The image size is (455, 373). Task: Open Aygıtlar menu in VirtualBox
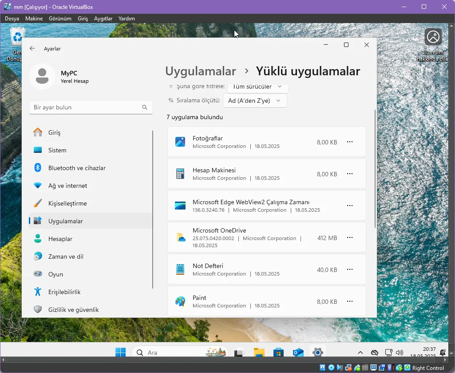coord(103,19)
